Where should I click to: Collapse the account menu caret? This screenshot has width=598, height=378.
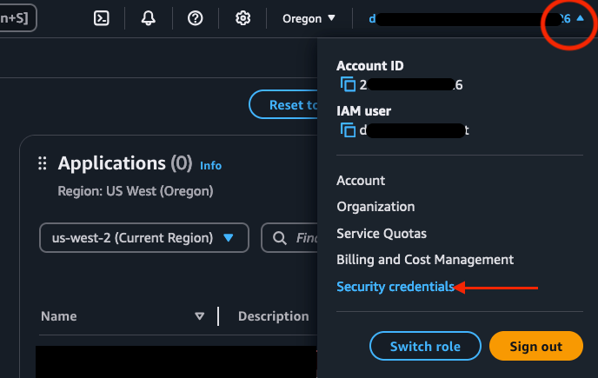pos(579,18)
